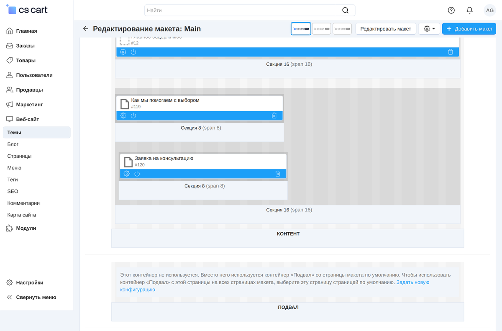Image resolution: width=502 pixels, height=331 pixels.
Task: Click the «Редактировать макет» button
Action: coord(386,29)
